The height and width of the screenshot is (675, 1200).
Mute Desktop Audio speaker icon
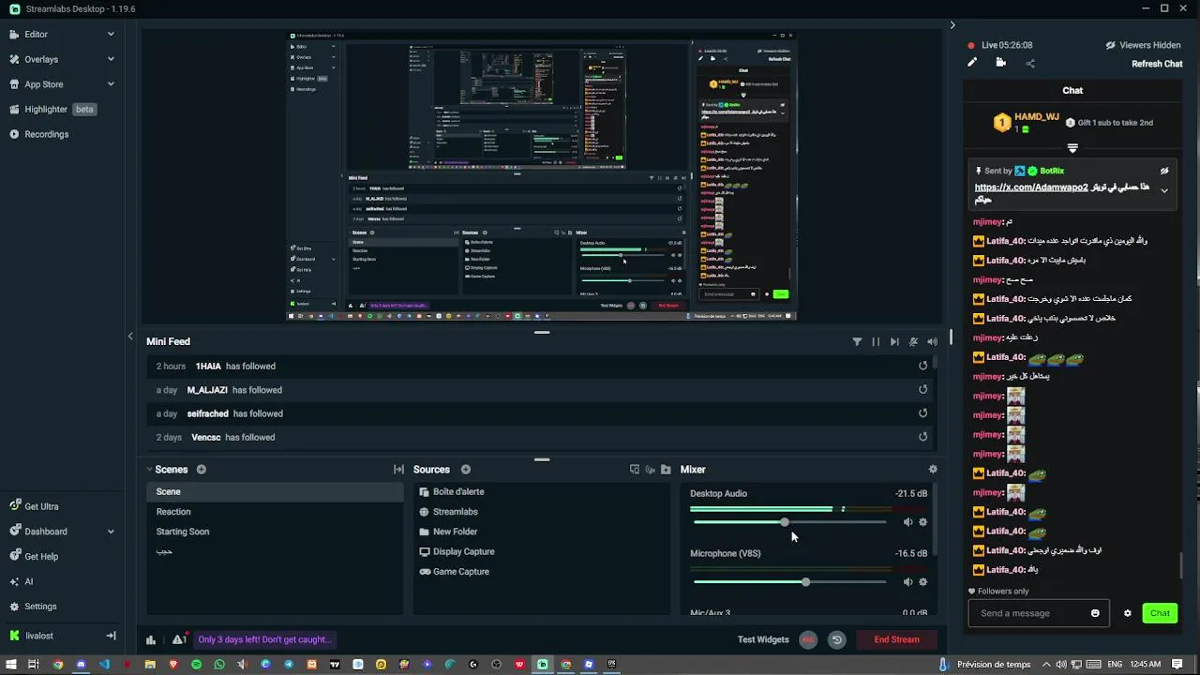coord(907,522)
